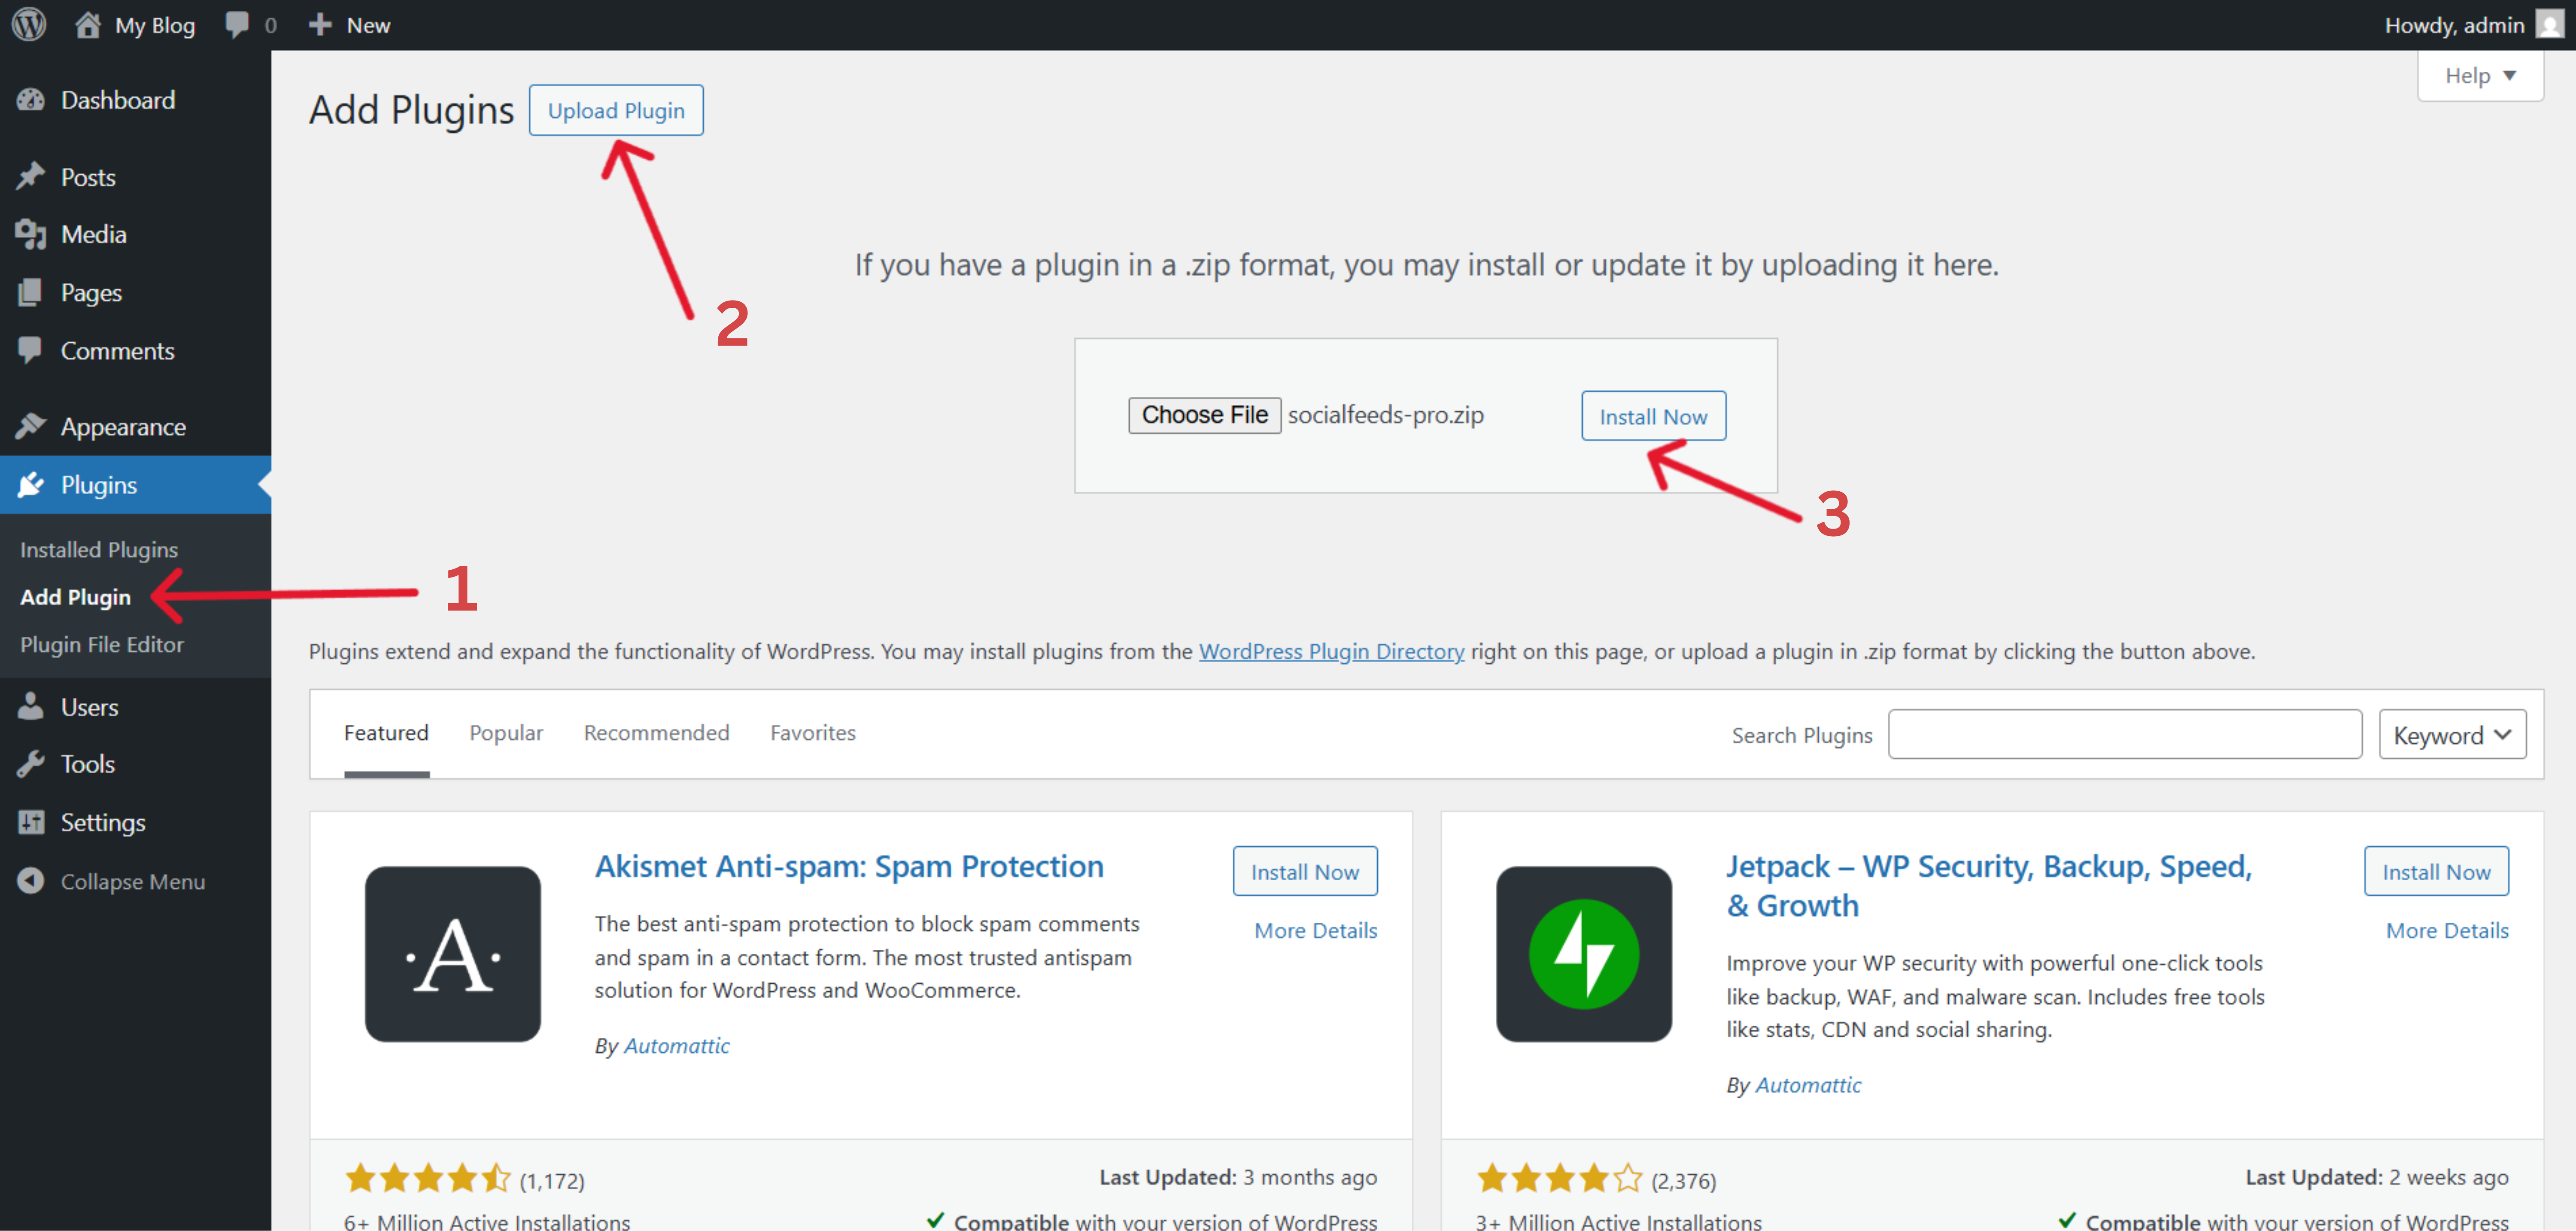Select the Dashboard icon in the sidebar

coord(31,99)
